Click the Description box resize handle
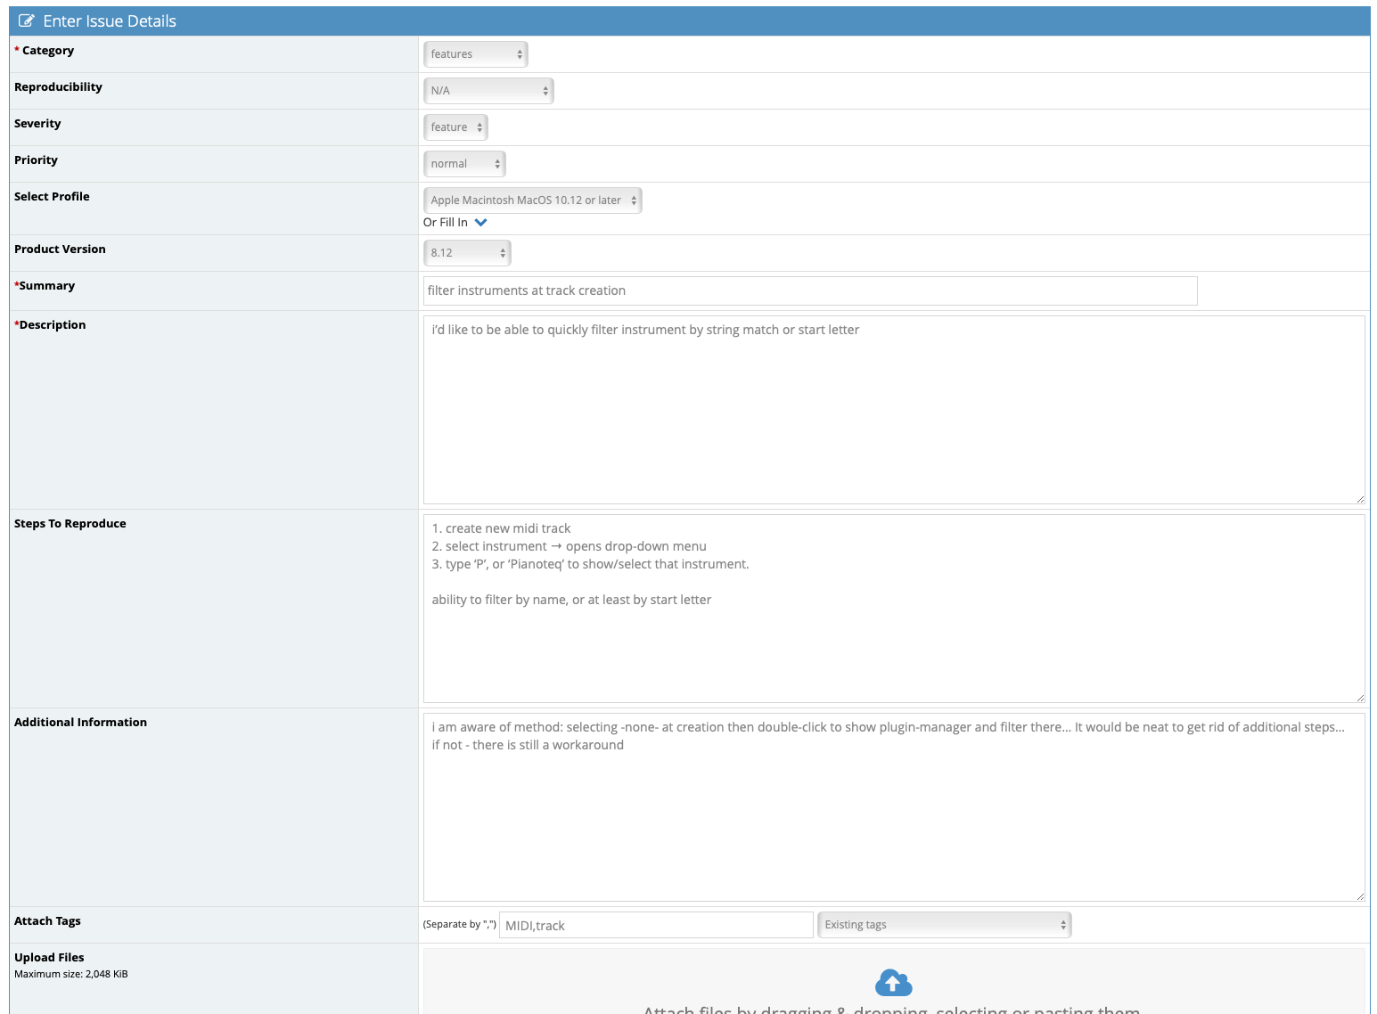Image resolution: width=1377 pixels, height=1014 pixels. tap(1360, 499)
